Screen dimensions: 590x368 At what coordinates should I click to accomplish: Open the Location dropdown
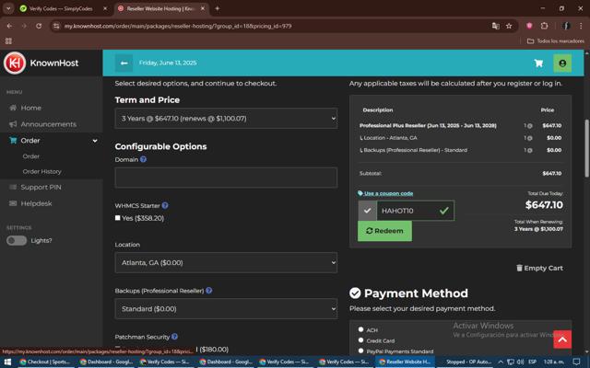point(226,262)
